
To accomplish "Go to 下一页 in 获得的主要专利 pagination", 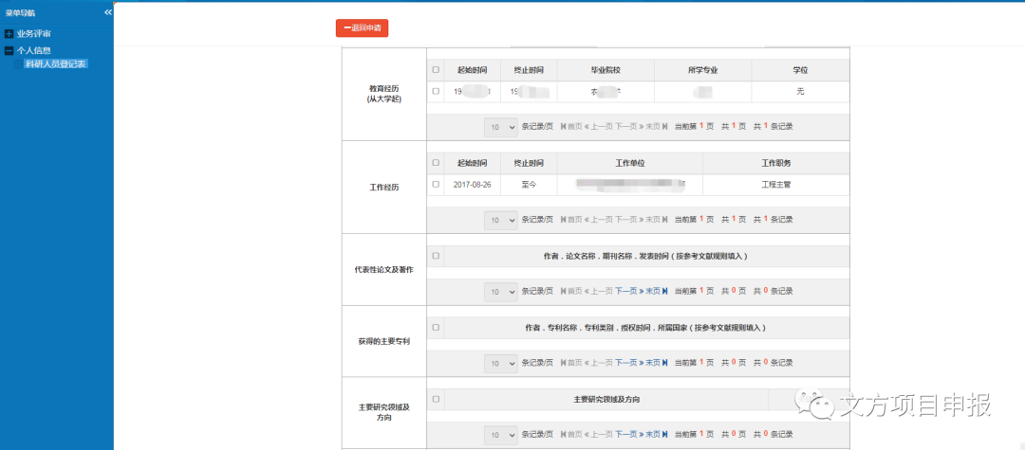I will click(629, 363).
